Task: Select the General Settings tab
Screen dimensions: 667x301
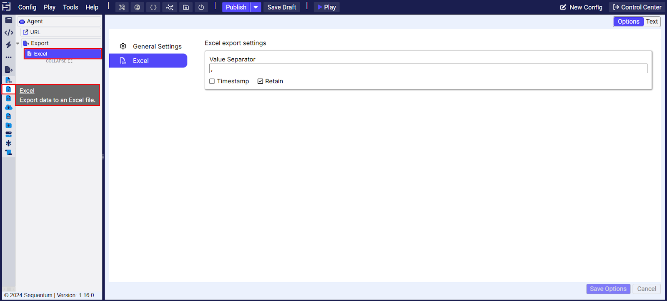Action: coord(157,46)
